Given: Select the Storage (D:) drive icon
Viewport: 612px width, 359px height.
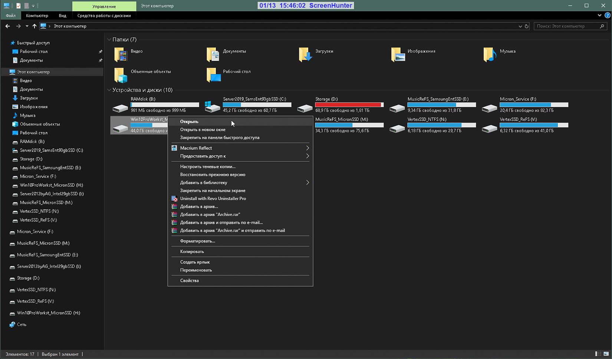Looking at the screenshot, I should 305,108.
